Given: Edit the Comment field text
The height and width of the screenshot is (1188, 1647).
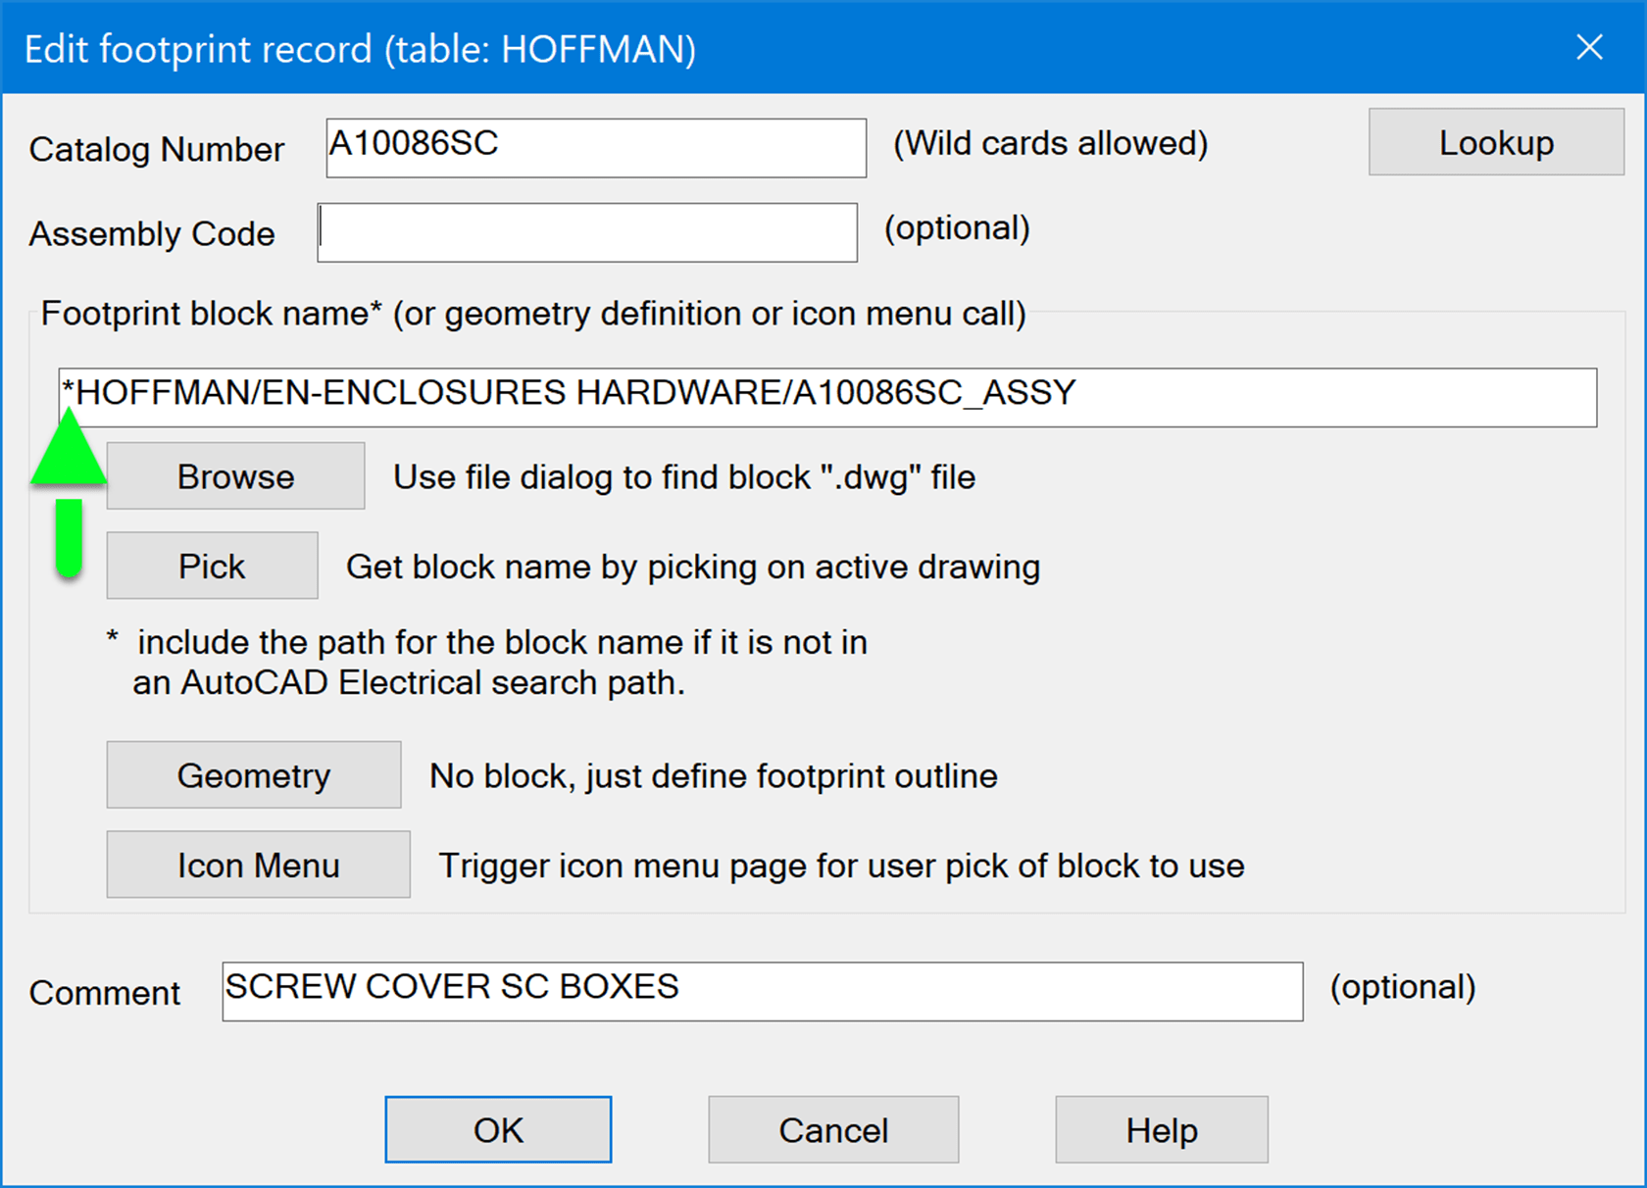Looking at the screenshot, I should click(x=763, y=991).
